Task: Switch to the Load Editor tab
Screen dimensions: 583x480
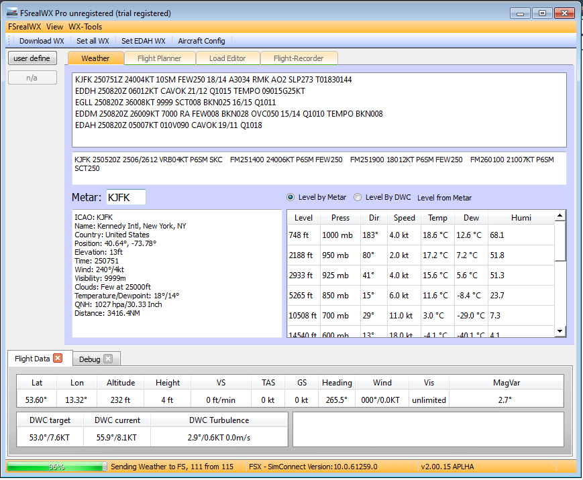Action: [227, 58]
